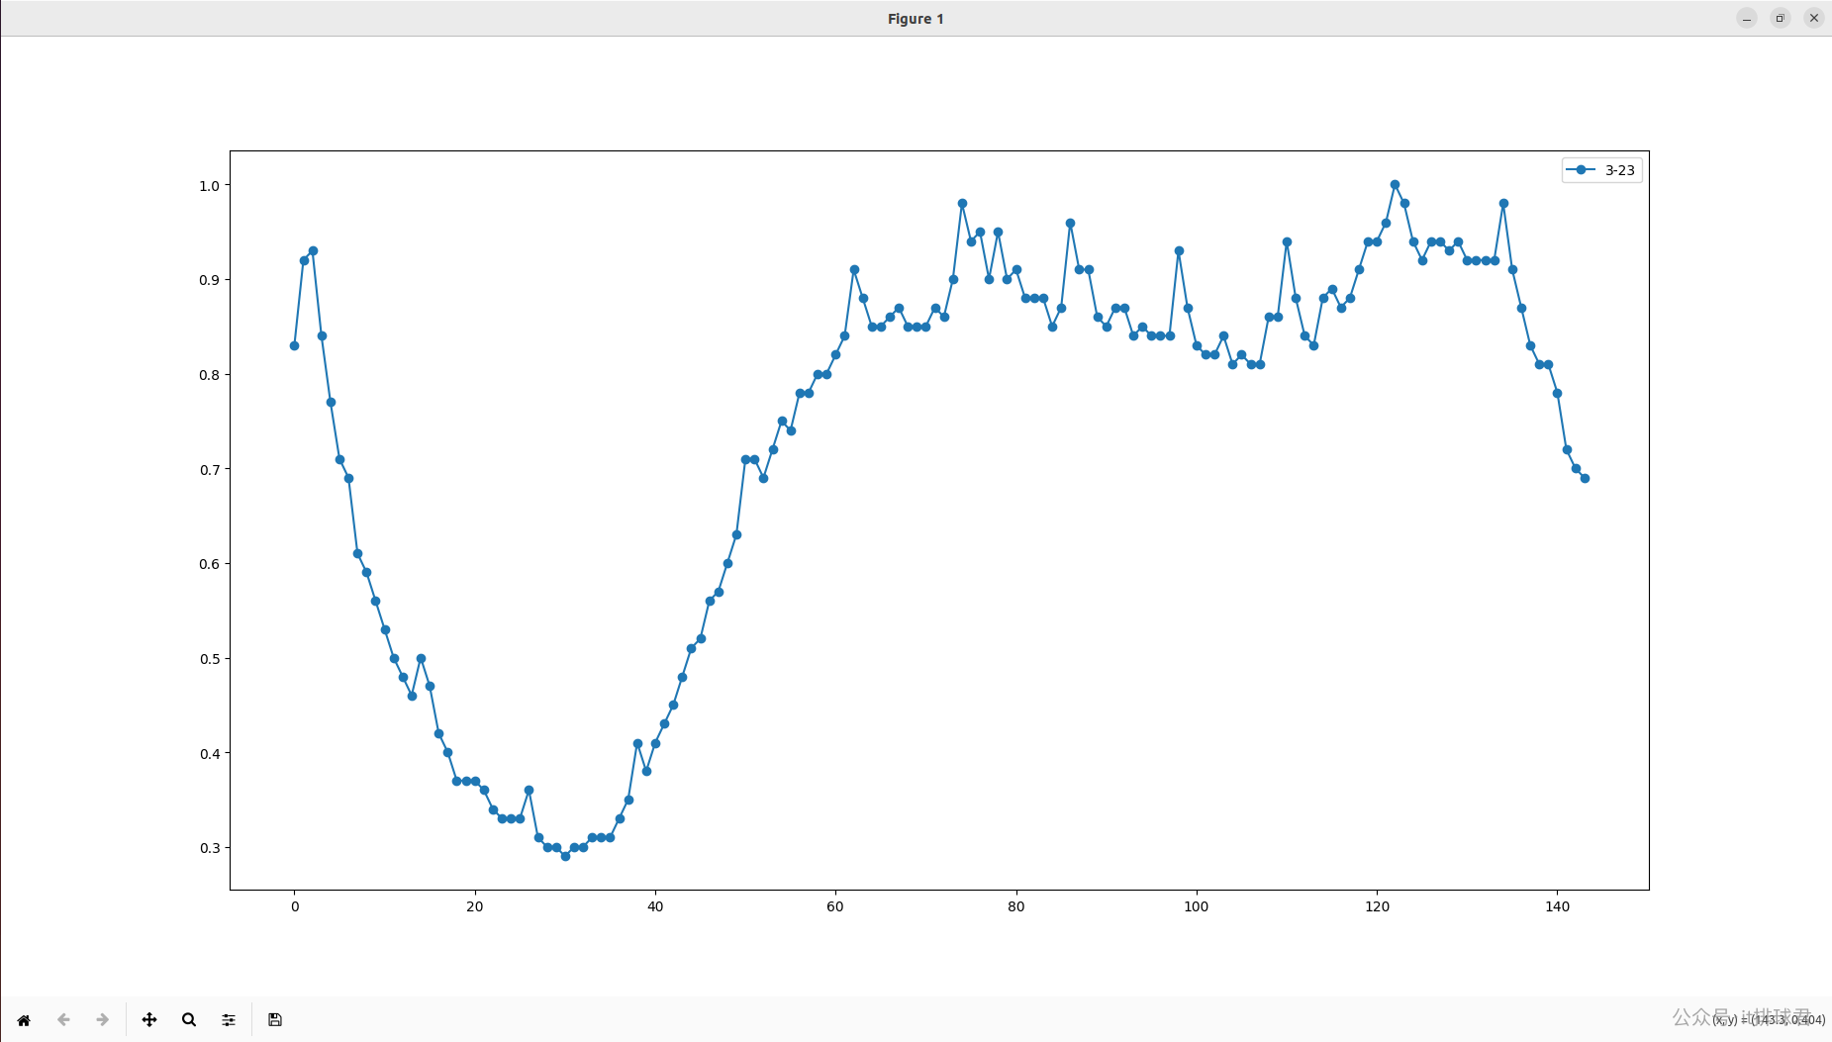
Task: Go back to previous view with left arrow
Action: [x=63, y=1020]
